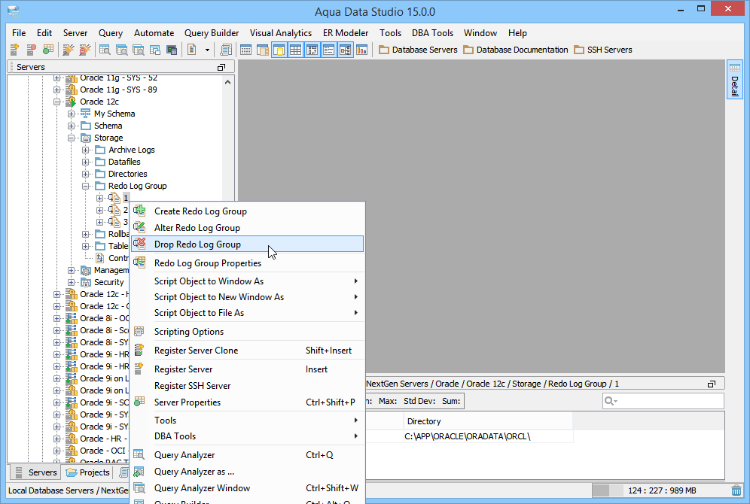Select the Directories tree item
This screenshot has height=504, width=750.
click(127, 174)
